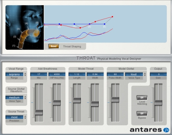Click the Antares logo icon
Viewport: 172px width, 135px height.
tap(166, 130)
